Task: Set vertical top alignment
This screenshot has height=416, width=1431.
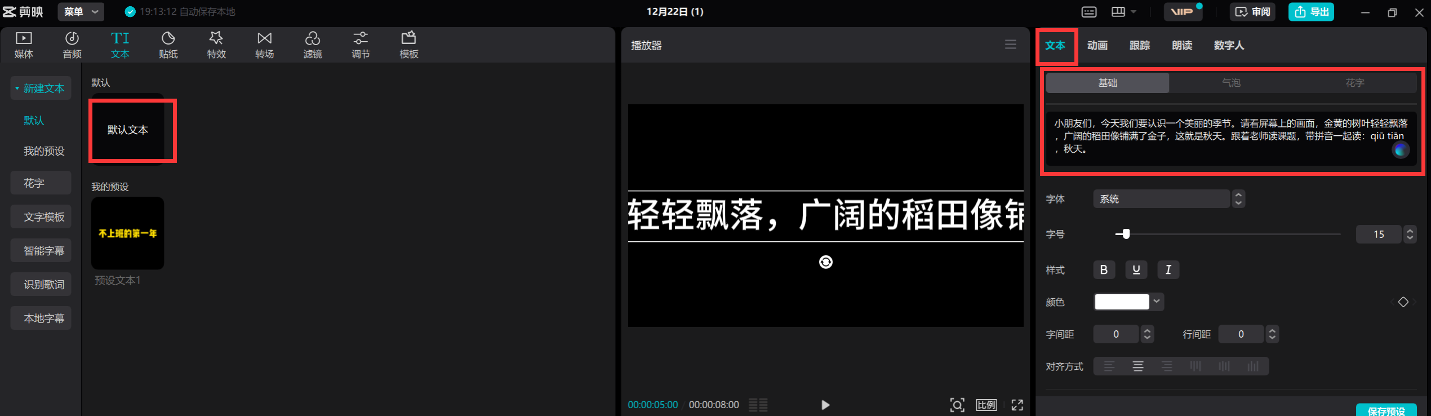Action: pos(1196,366)
